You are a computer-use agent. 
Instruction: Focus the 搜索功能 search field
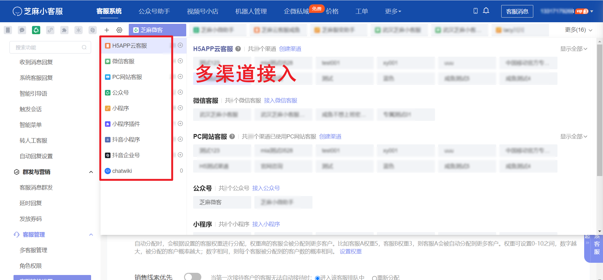50,47
